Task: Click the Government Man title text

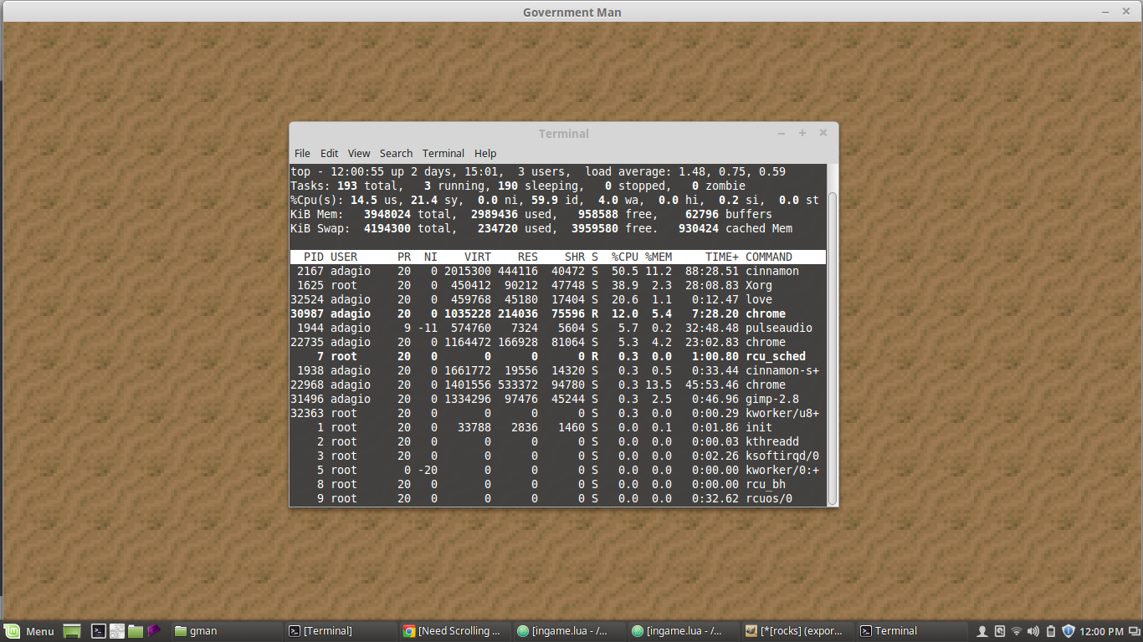Action: point(572,12)
